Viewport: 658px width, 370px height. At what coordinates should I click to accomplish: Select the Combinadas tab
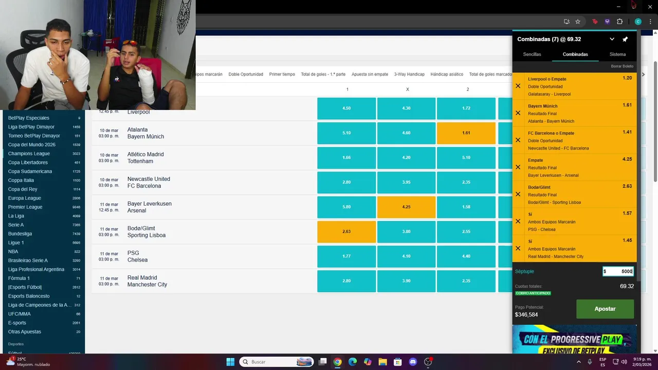coord(575,54)
